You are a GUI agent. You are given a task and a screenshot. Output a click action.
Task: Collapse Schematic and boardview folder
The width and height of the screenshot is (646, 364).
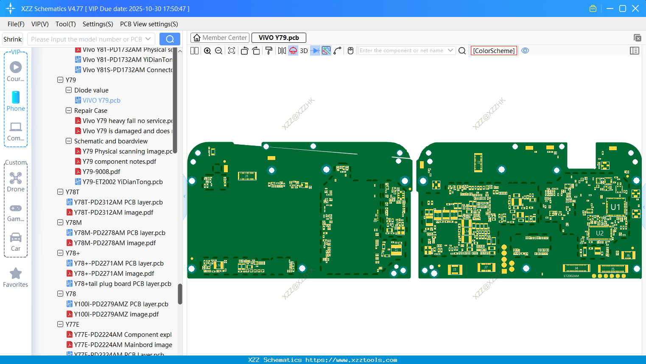pos(69,141)
